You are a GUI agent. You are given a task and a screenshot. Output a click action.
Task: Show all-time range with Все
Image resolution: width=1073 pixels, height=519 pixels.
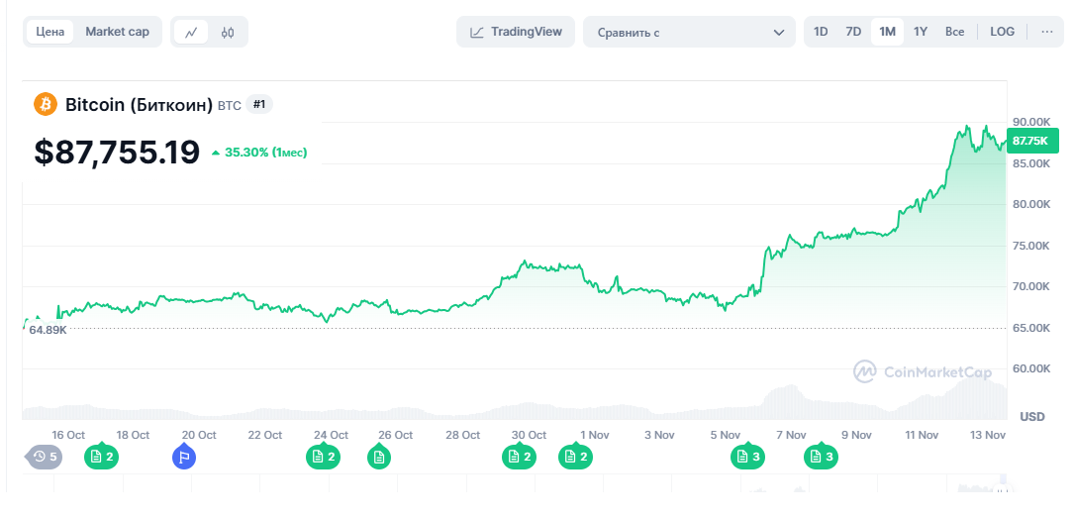point(954,32)
